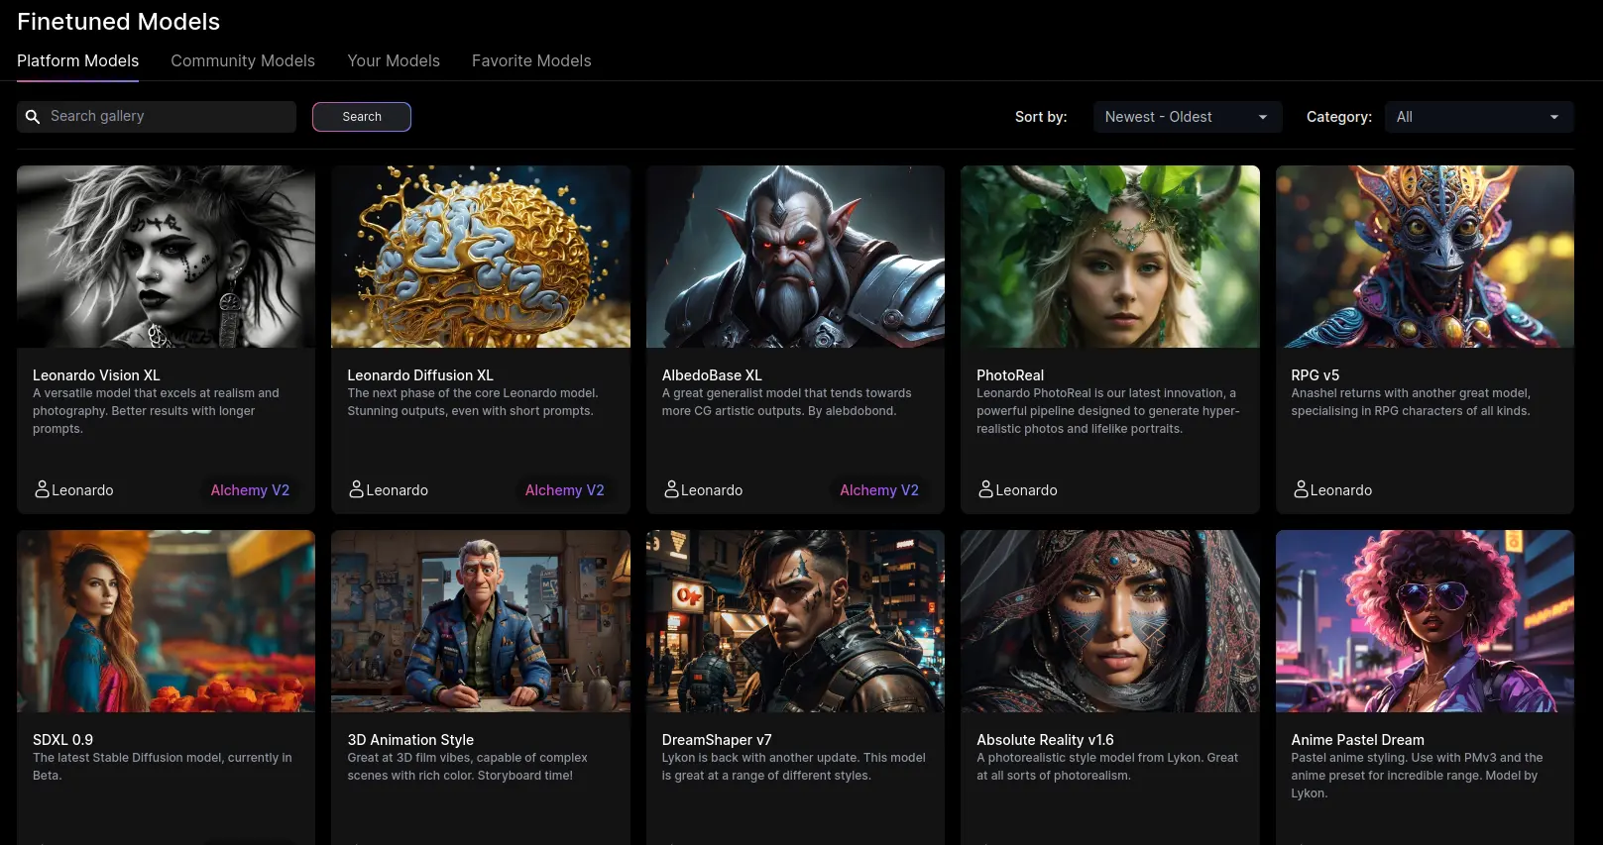The height and width of the screenshot is (845, 1603).
Task: Open the Category All dropdown
Action: [1479, 117]
